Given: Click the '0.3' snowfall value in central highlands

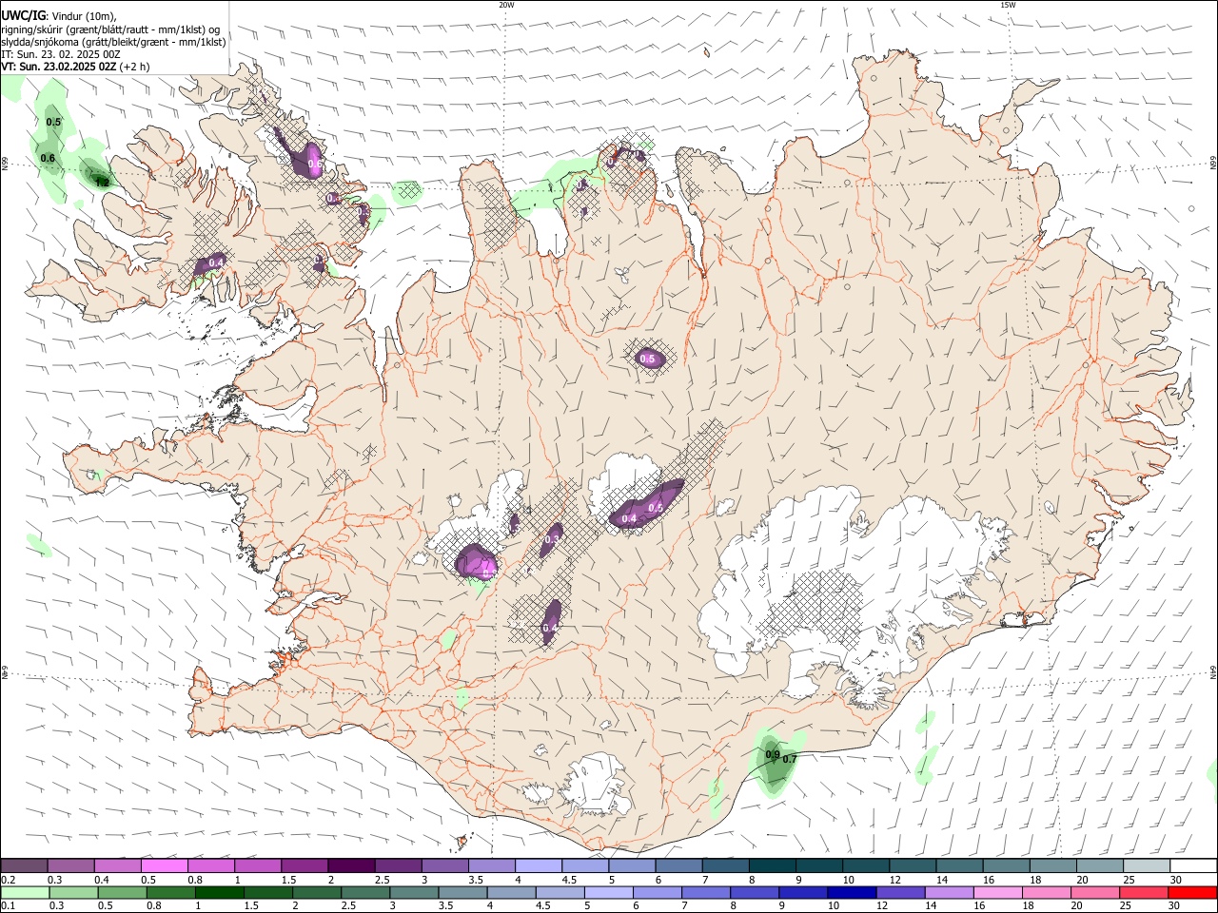Looking at the screenshot, I should tap(552, 539).
